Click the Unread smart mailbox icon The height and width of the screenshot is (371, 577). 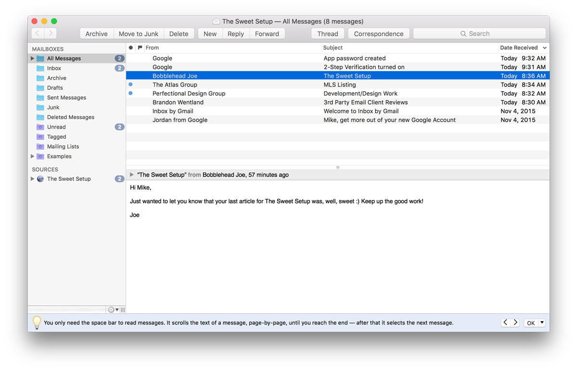40,127
